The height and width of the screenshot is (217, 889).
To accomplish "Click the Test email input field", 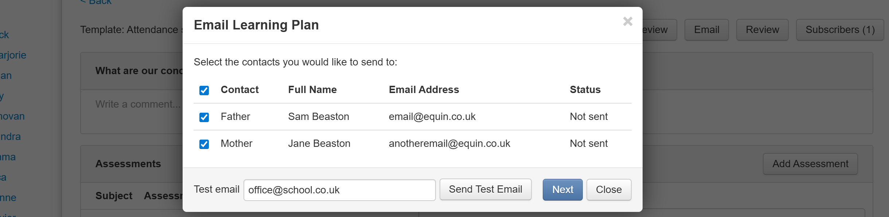I will click(x=339, y=190).
